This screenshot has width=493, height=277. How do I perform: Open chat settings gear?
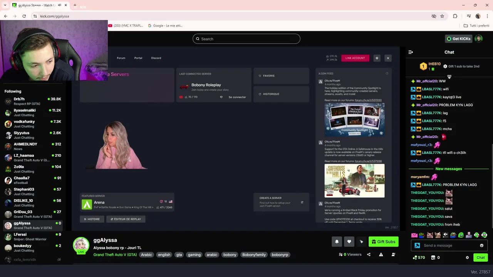click(467, 257)
